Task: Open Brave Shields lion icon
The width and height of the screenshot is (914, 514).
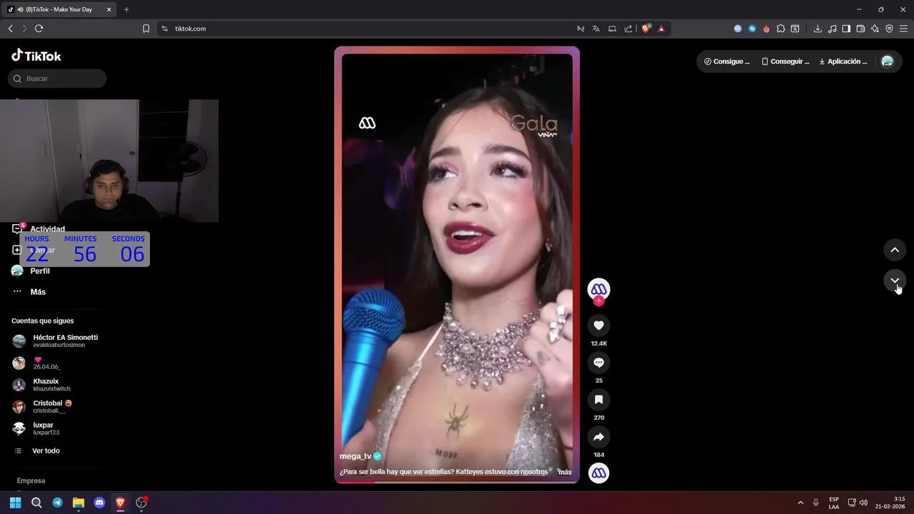Action: click(x=646, y=29)
